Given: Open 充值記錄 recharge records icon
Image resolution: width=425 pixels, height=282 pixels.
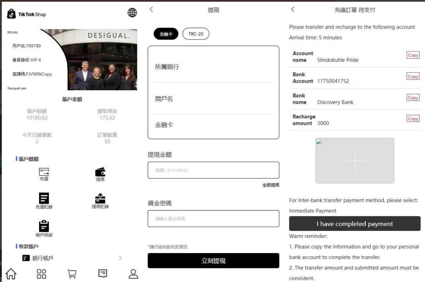Looking at the screenshot, I should pyautogui.click(x=44, y=198).
